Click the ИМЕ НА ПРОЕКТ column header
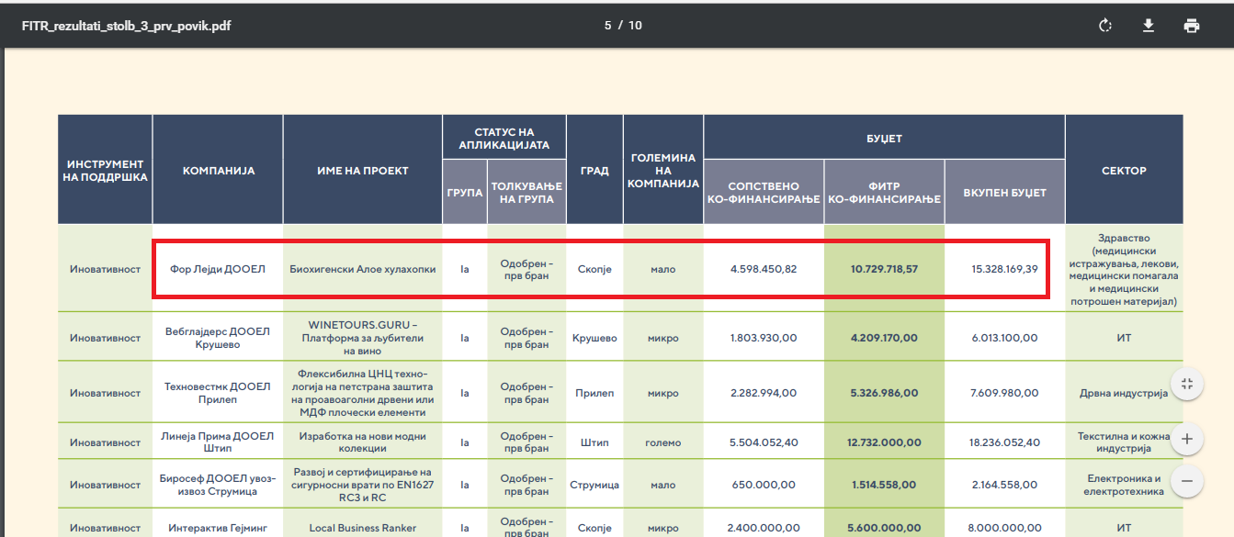The width and height of the screenshot is (1234, 537). pos(363,171)
